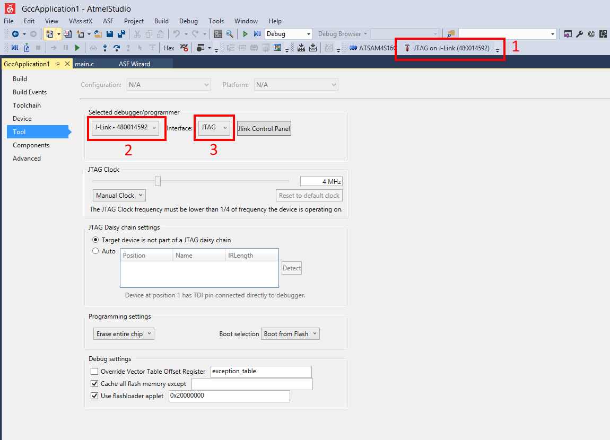Open the Boot from Flash dropdown
The image size is (610, 440).
click(x=290, y=334)
